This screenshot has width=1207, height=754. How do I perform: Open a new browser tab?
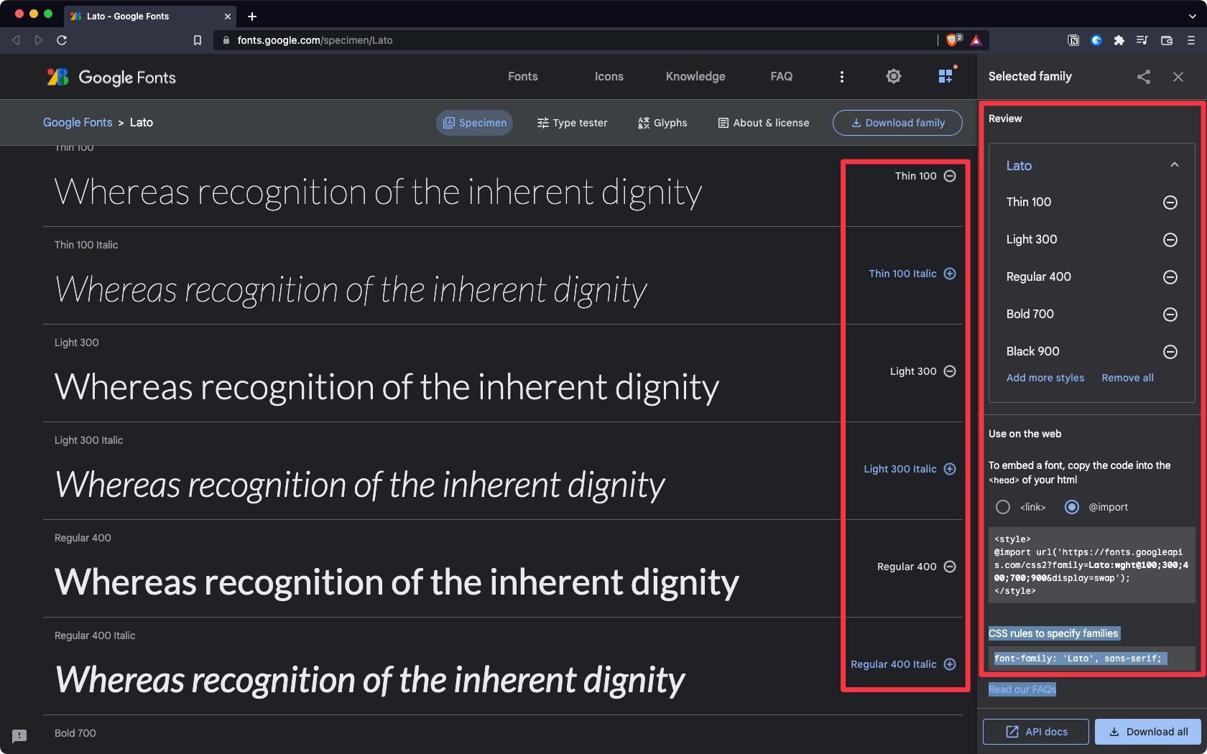point(252,16)
